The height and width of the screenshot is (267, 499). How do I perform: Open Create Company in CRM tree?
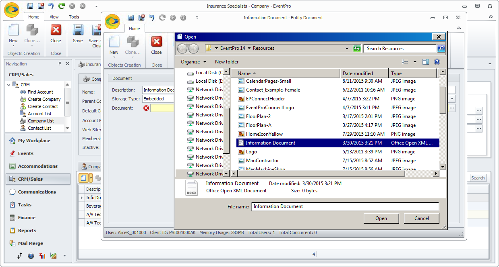point(44,99)
